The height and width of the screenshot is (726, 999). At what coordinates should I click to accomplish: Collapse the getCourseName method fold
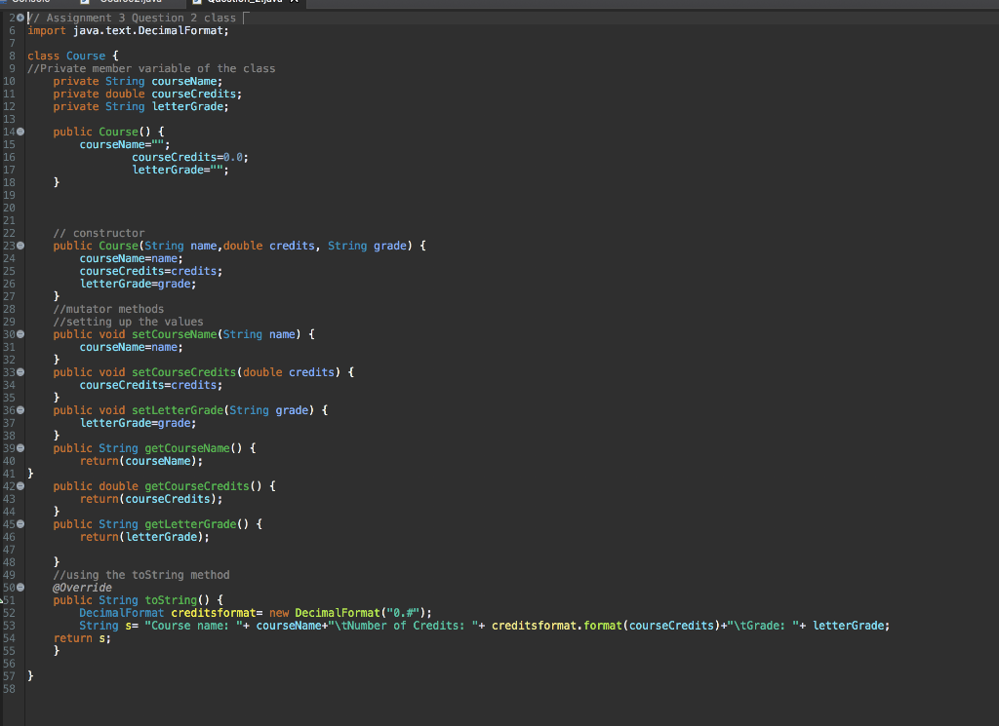[20, 448]
